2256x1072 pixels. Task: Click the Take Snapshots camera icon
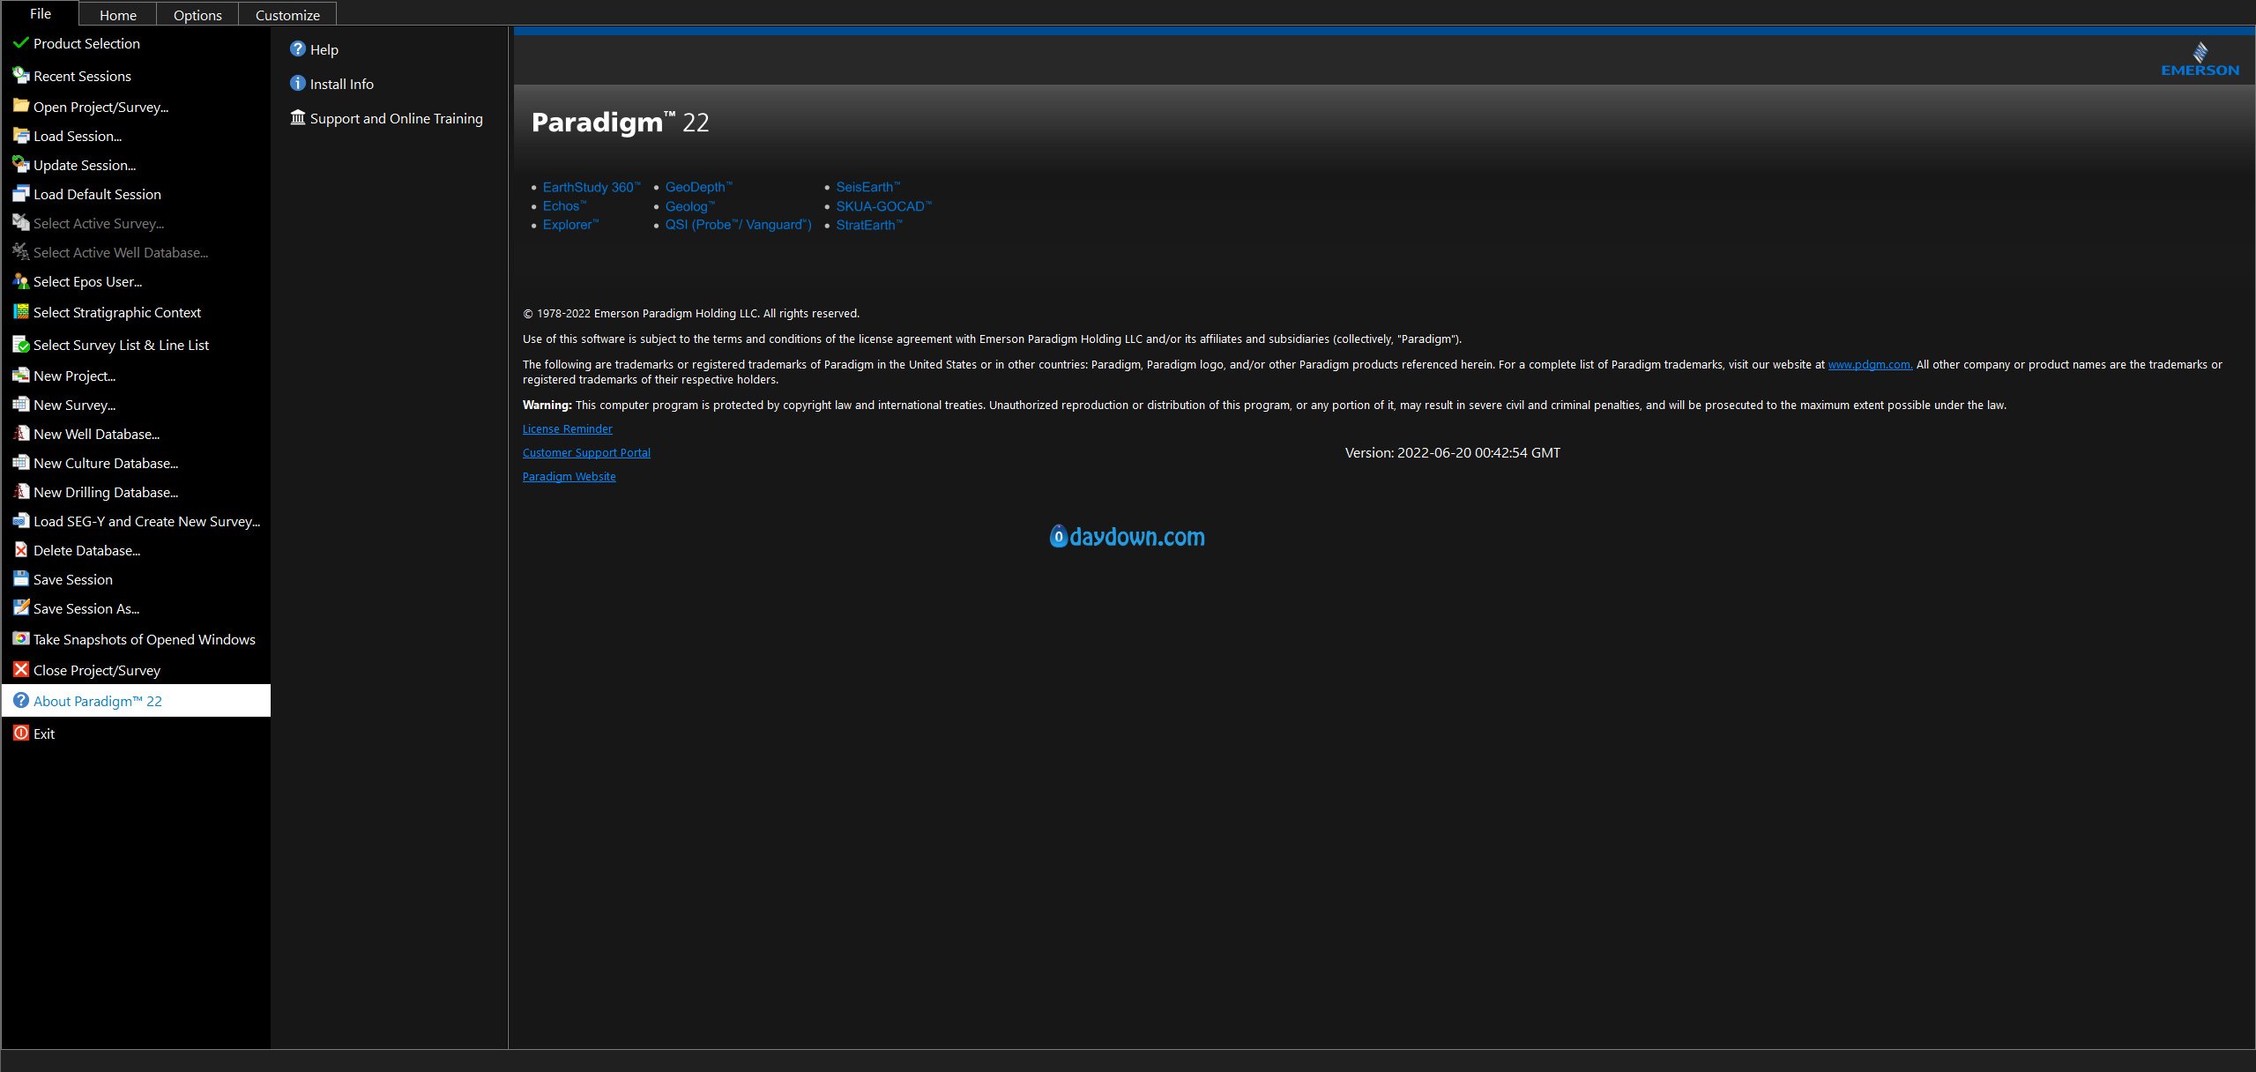[x=21, y=639]
